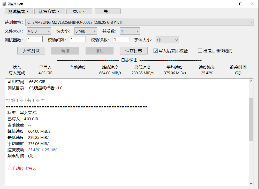Viewport: 259px width, 189px height.
Task: Uncheck 写入后立即校验 checkbox
Action: pyautogui.click(x=155, y=51)
